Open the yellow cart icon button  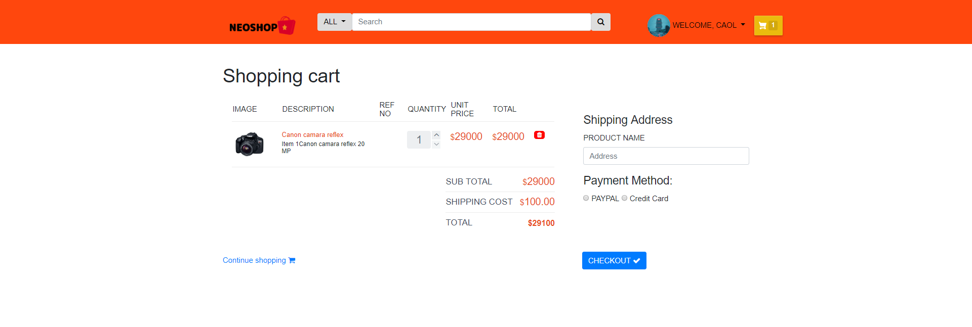click(x=768, y=25)
